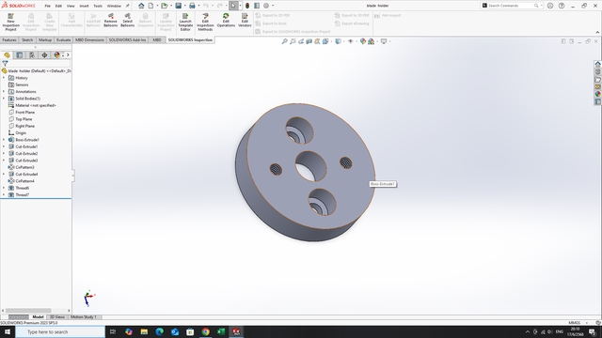
Task: Expand Boss-Extrude1 feature
Action: point(4,140)
